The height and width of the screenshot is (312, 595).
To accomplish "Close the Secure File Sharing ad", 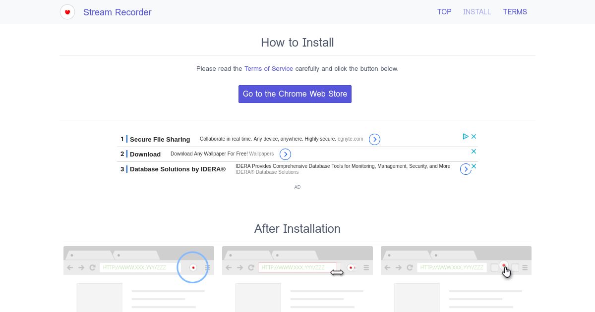I will 474,136.
